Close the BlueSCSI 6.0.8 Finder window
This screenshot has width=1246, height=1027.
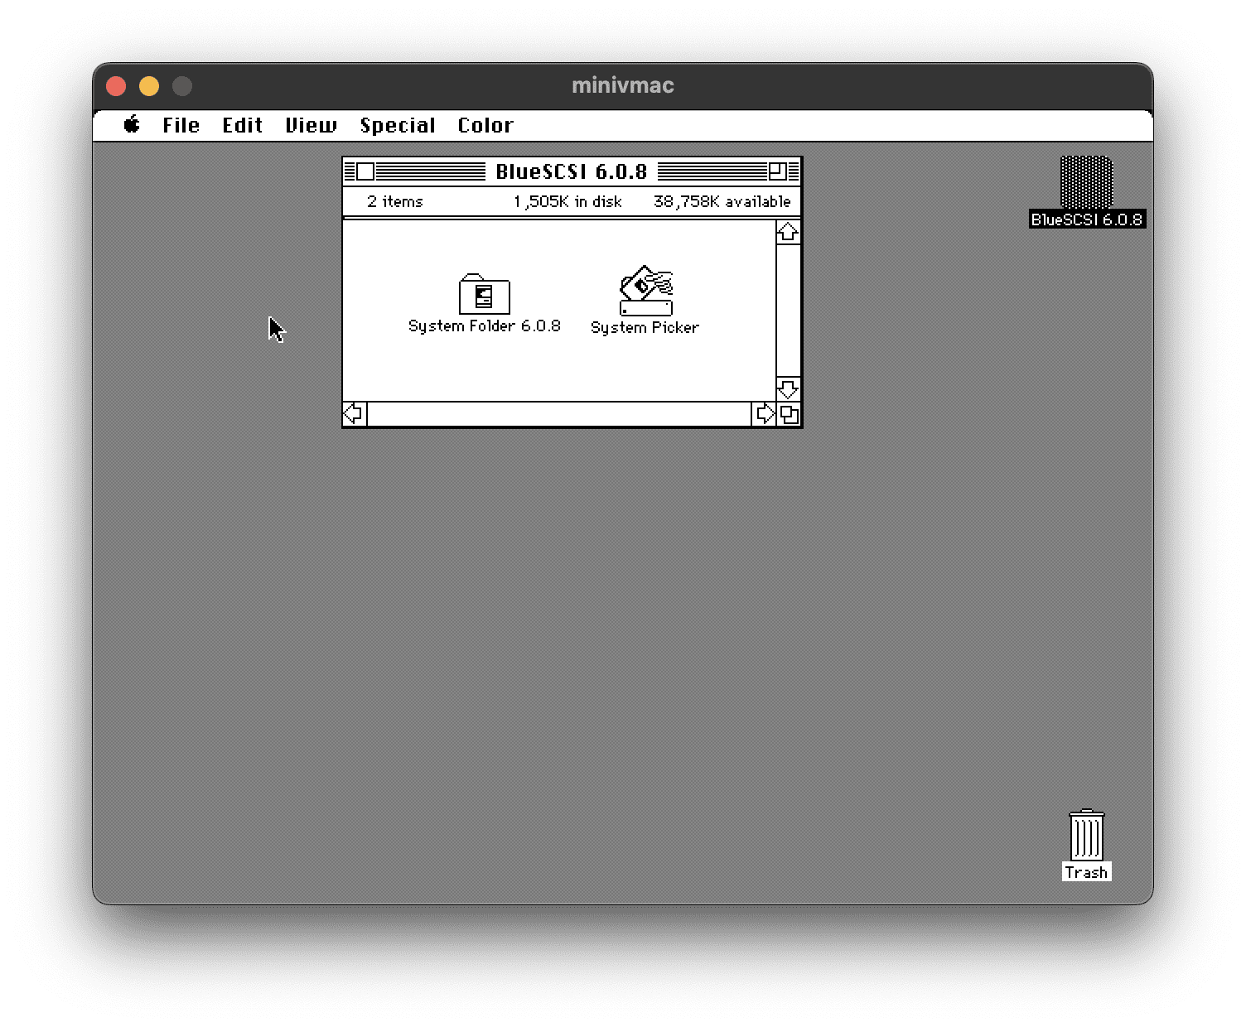click(x=365, y=171)
